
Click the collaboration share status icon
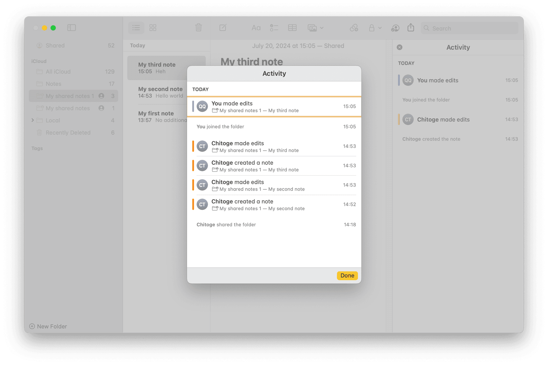click(x=395, y=28)
